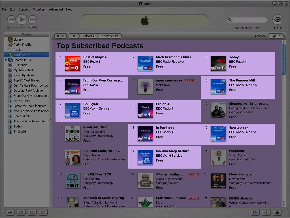The image size is (290, 218).
Task: Click the add playlist plus button
Action: coord(10,212)
